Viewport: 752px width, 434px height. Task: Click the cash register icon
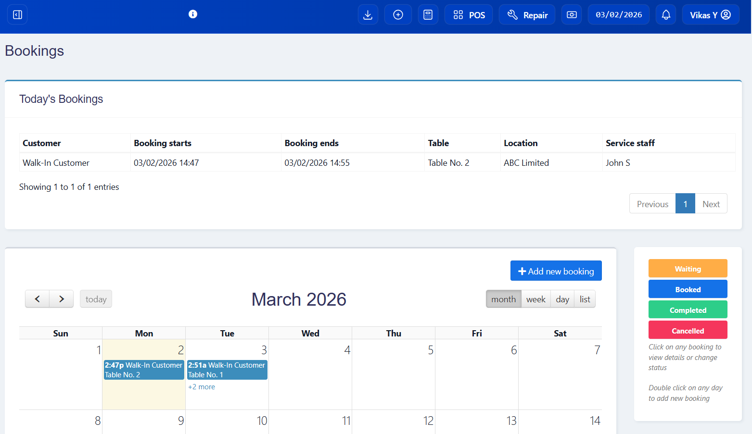tap(571, 14)
